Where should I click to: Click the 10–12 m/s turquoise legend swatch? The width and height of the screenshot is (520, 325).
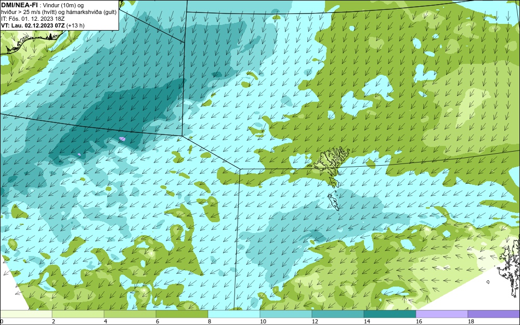[286, 314]
